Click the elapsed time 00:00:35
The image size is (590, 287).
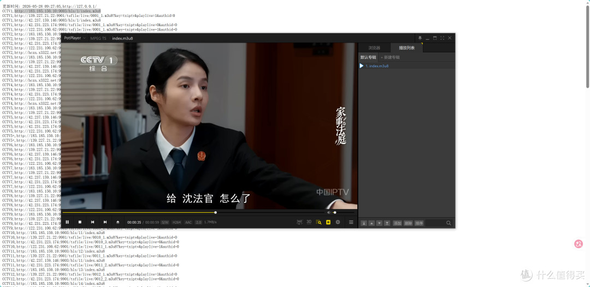point(134,223)
